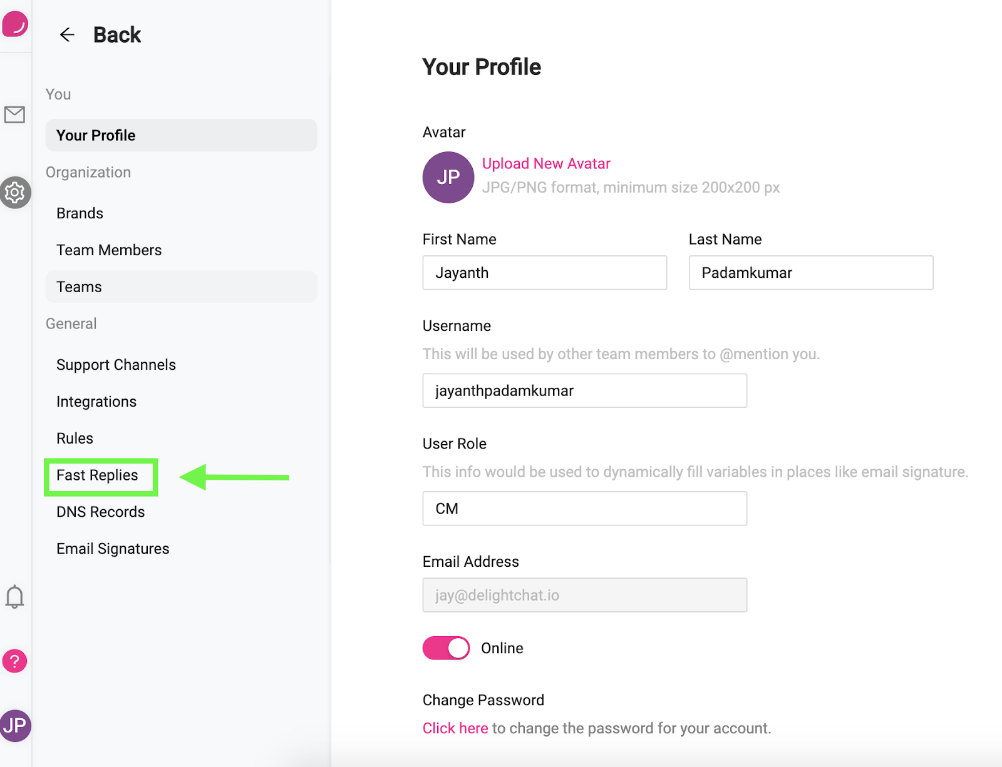Open notifications via the bell icon

click(14, 596)
